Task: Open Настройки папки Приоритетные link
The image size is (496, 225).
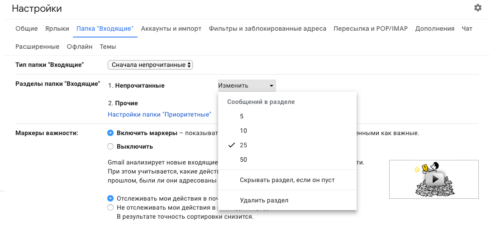Action: coord(159,115)
